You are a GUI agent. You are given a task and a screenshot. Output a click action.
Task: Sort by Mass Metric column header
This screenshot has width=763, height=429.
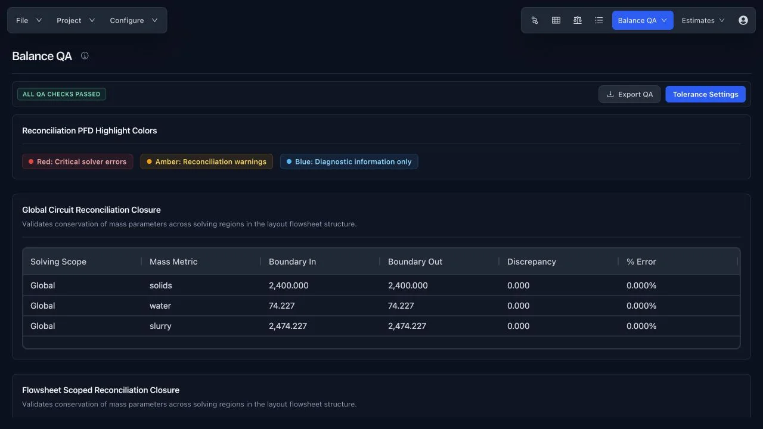(x=201, y=262)
